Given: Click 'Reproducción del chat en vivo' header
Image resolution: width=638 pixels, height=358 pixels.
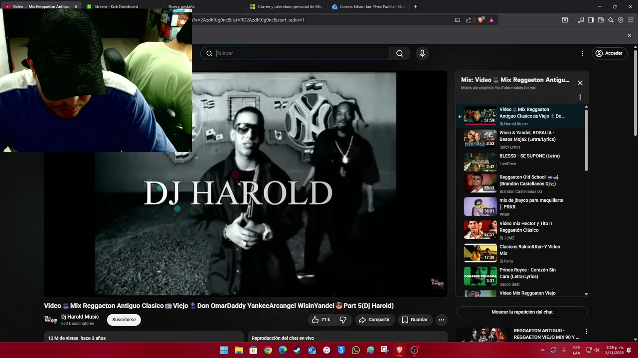Looking at the screenshot, I should click(283, 338).
